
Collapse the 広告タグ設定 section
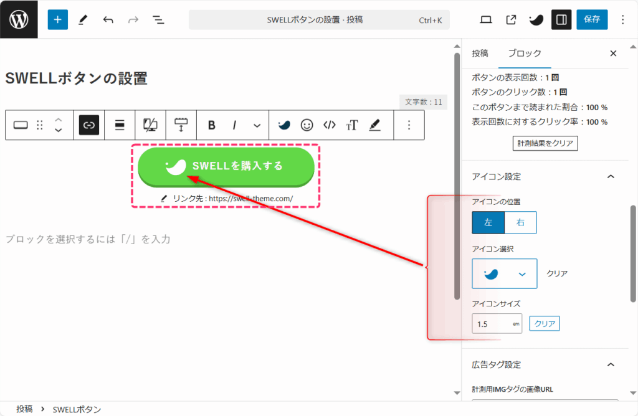(611, 365)
